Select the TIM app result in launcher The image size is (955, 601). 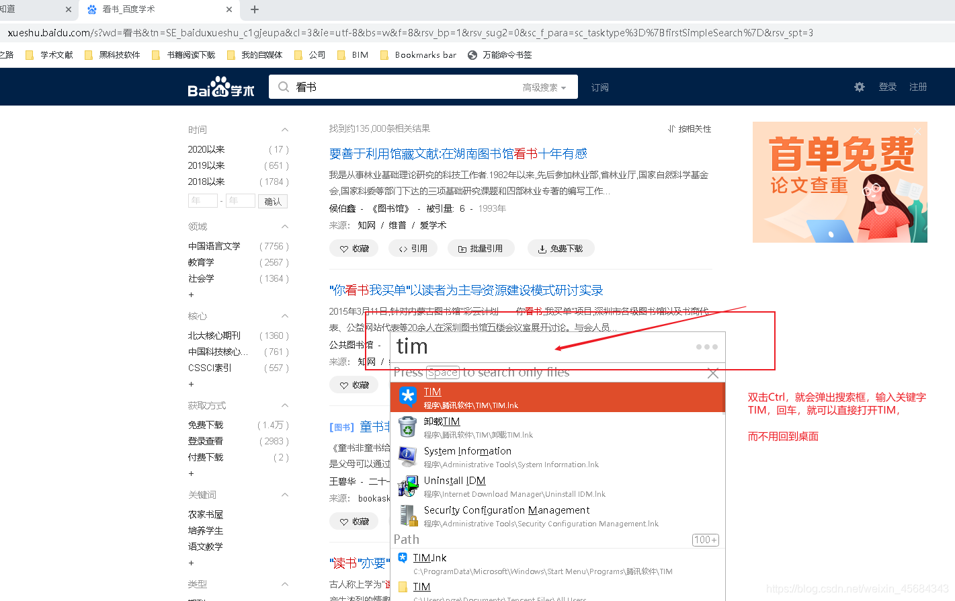(558, 397)
